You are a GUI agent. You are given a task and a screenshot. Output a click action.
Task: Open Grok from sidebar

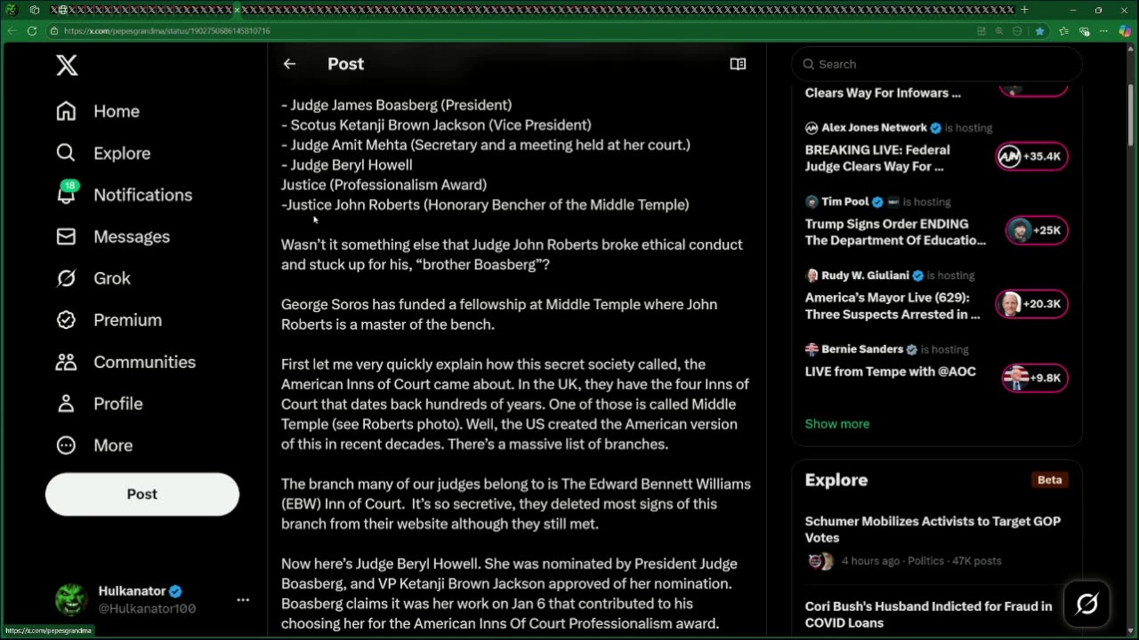pyautogui.click(x=93, y=278)
